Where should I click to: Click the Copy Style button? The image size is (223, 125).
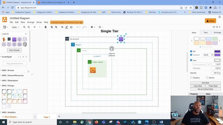click(x=198, y=86)
